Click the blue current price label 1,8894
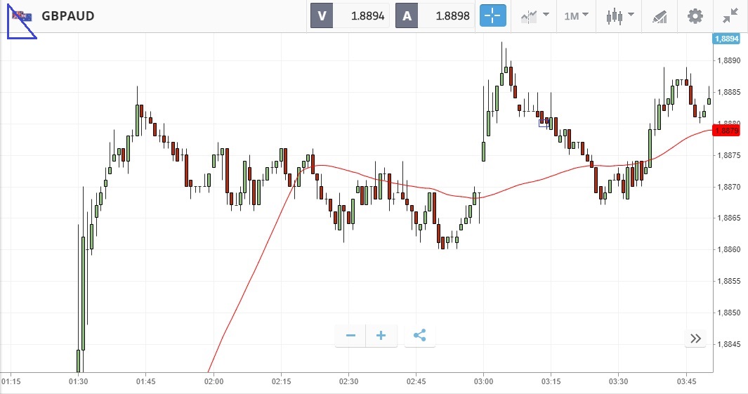Image resolution: width=748 pixels, height=394 pixels. pyautogui.click(x=726, y=39)
